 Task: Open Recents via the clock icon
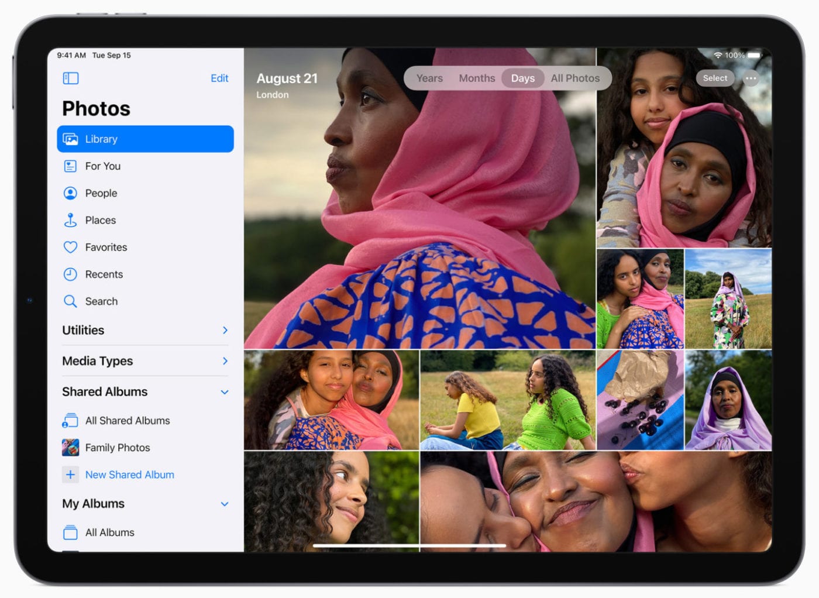(x=70, y=274)
